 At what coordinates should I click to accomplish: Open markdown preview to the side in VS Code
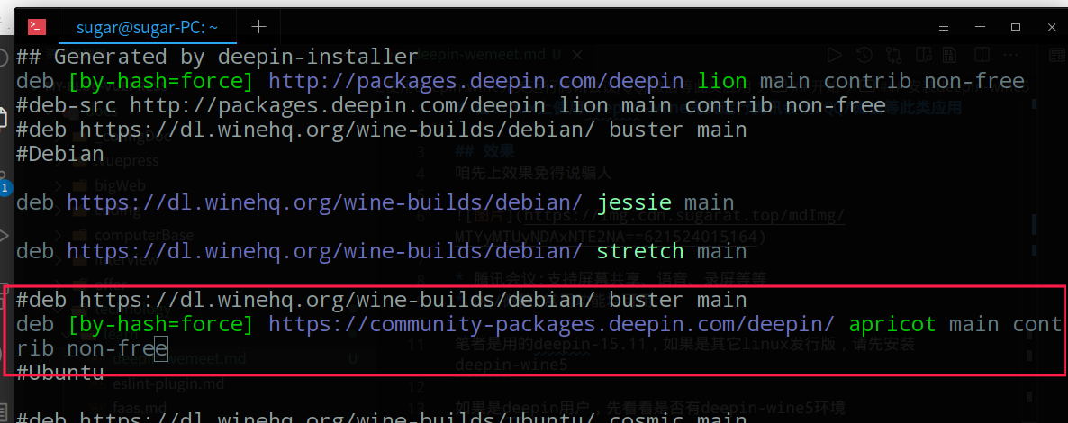tap(924, 55)
